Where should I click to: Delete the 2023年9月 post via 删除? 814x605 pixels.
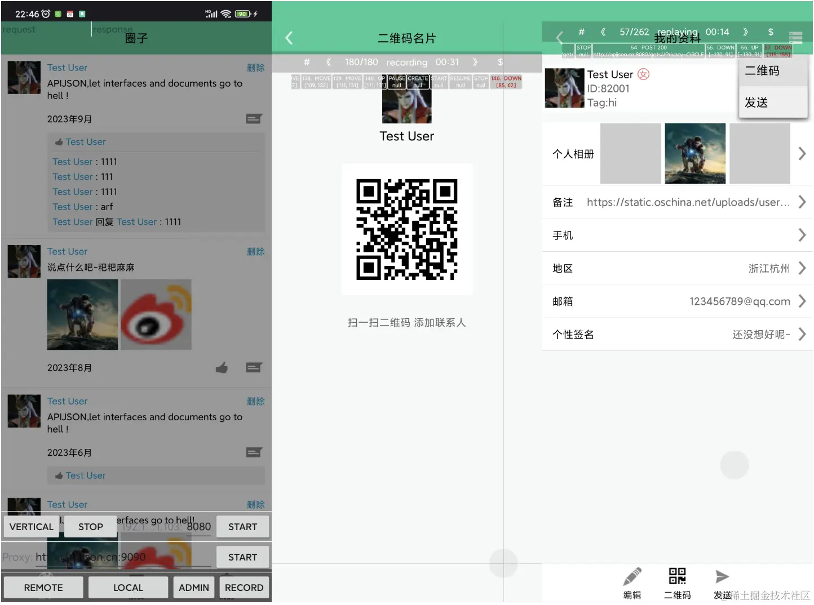255,68
